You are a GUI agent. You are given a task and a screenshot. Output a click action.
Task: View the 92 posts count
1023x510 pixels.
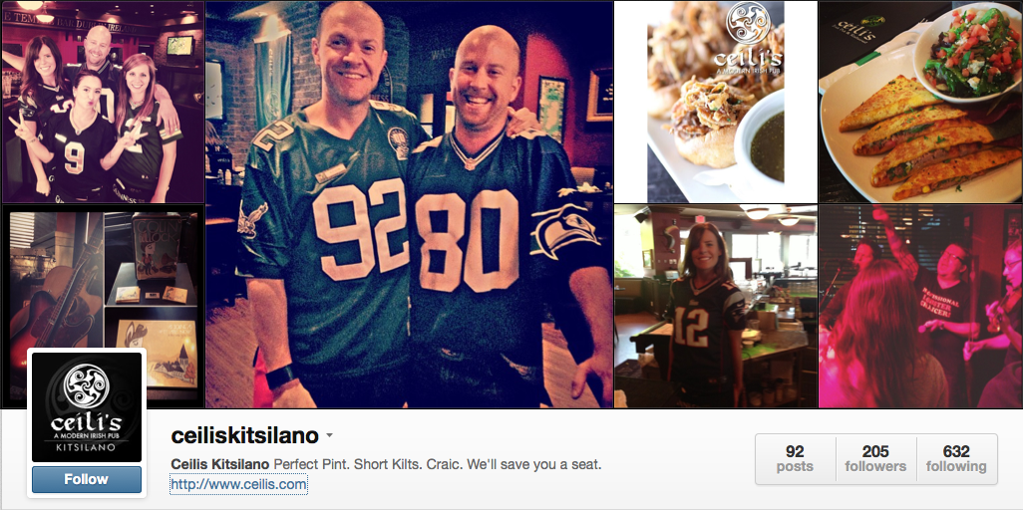point(795,458)
